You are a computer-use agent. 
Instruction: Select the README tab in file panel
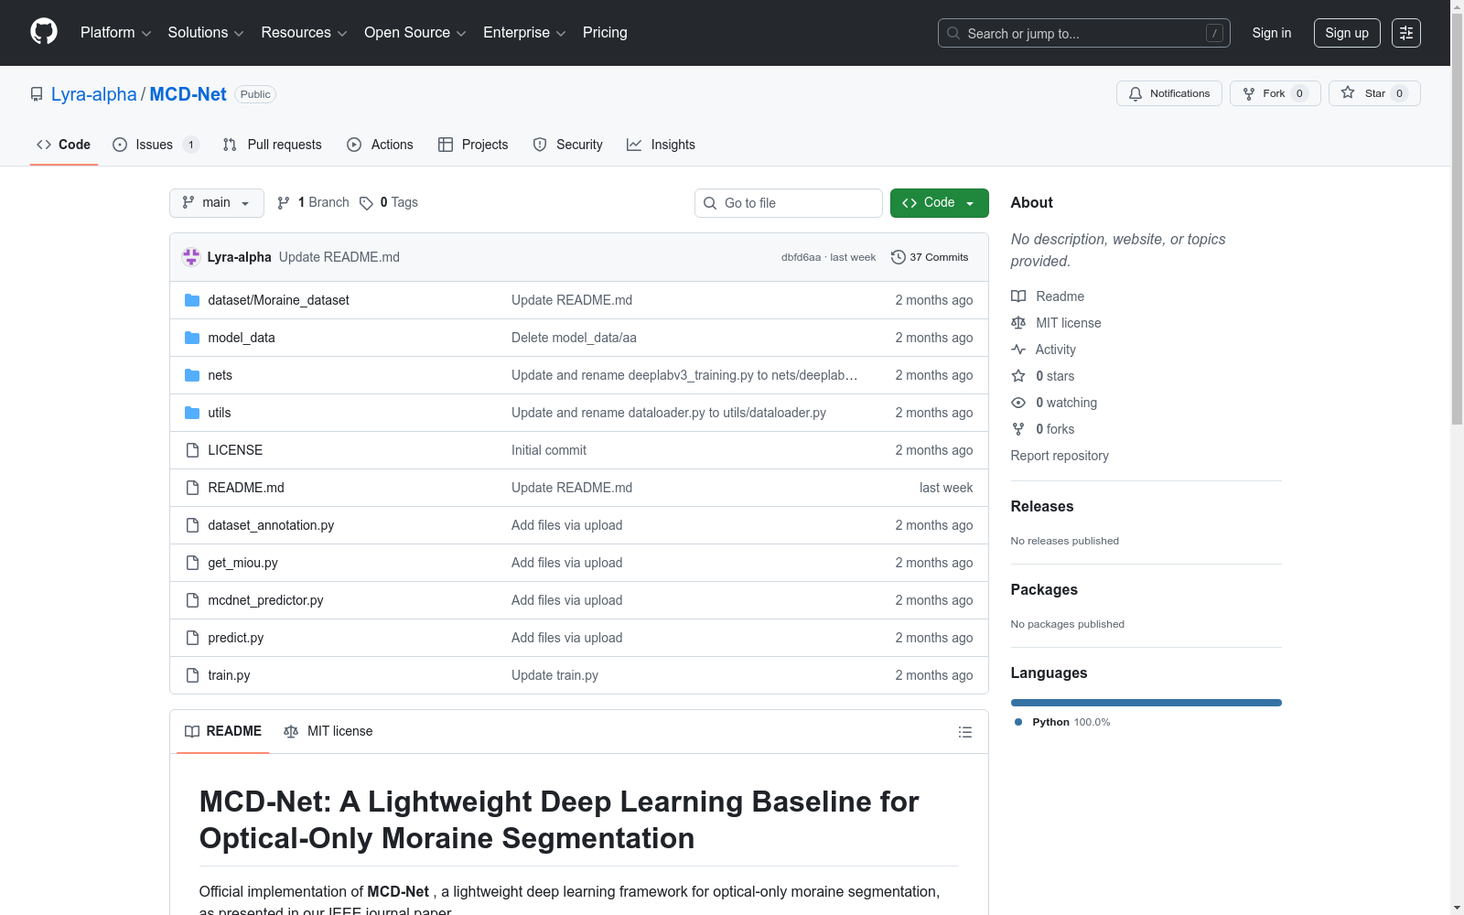[223, 731]
